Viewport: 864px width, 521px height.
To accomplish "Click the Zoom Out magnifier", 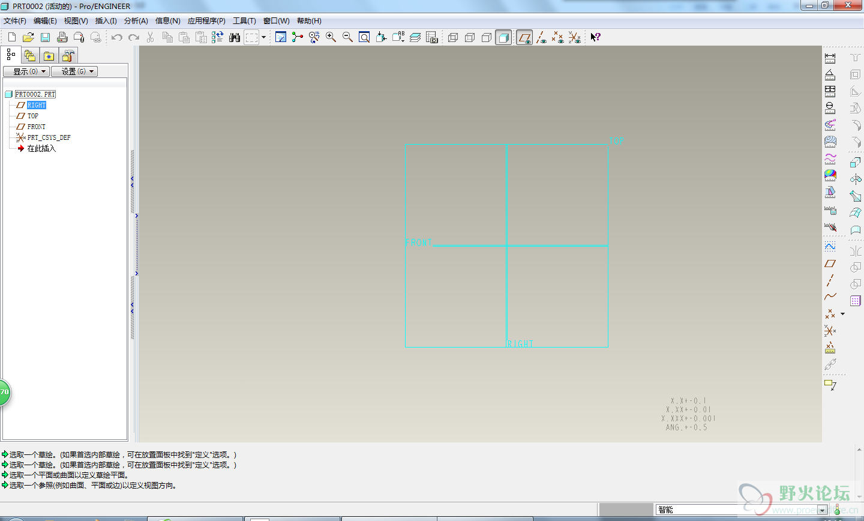I will [x=347, y=37].
